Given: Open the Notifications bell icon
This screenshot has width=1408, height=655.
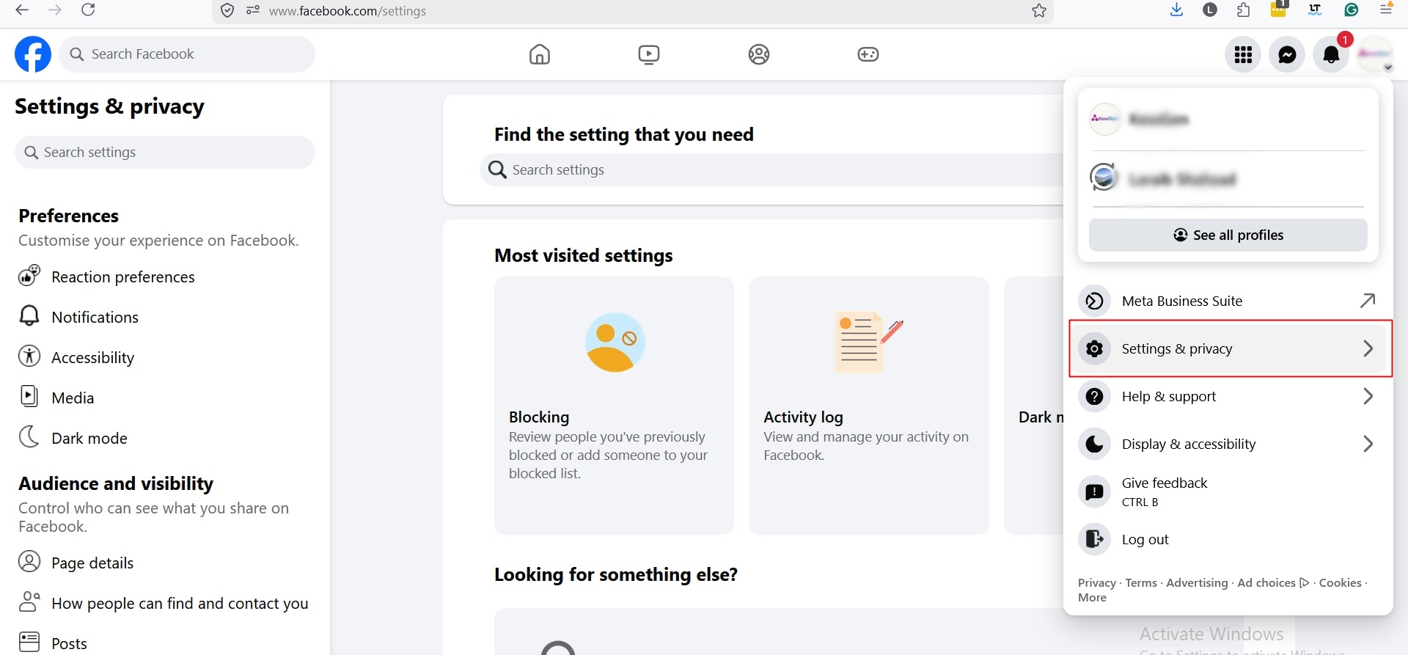Looking at the screenshot, I should click(x=1331, y=54).
